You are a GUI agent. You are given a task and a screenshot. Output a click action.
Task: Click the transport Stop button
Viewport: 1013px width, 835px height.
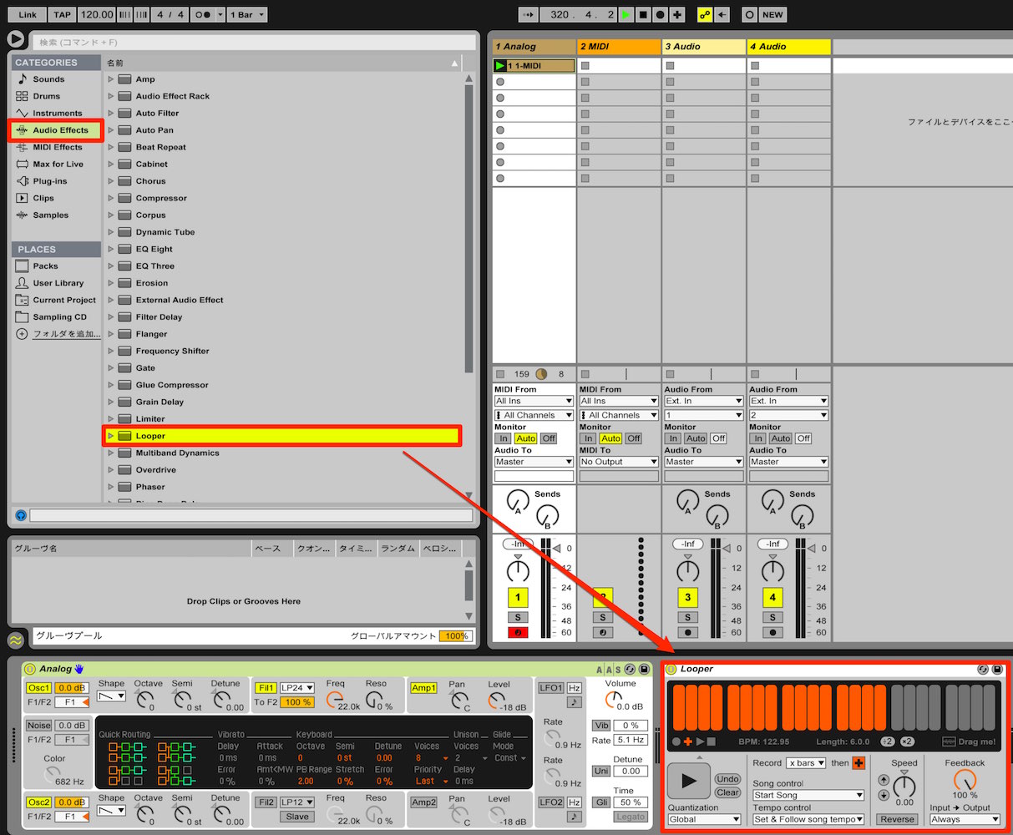643,14
